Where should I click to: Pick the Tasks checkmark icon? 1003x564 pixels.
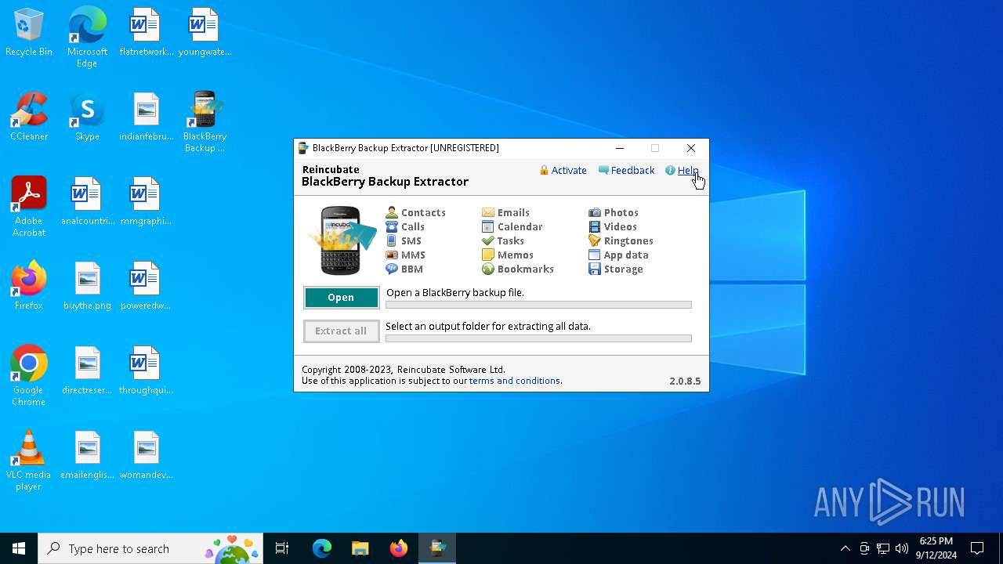488,240
